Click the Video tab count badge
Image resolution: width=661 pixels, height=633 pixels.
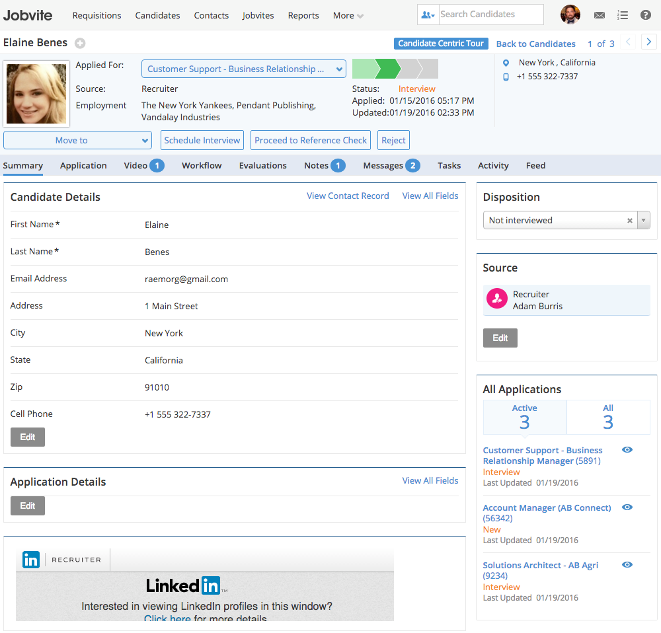pos(157,166)
